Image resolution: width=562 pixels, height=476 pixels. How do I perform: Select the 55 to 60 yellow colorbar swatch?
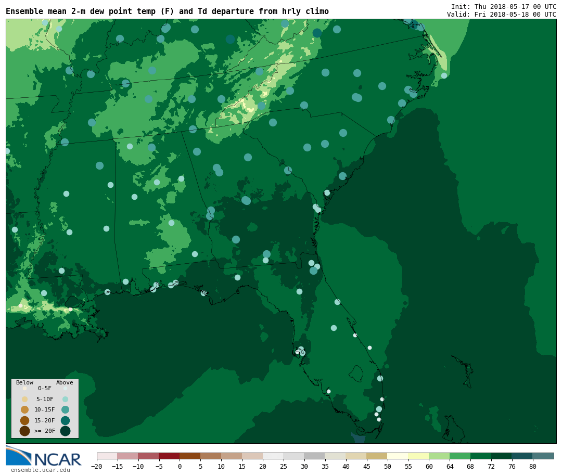click(418, 456)
